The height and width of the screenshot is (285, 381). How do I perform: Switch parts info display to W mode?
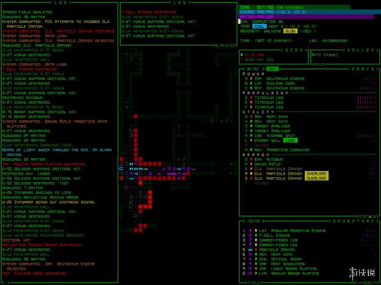[x=370, y=217]
